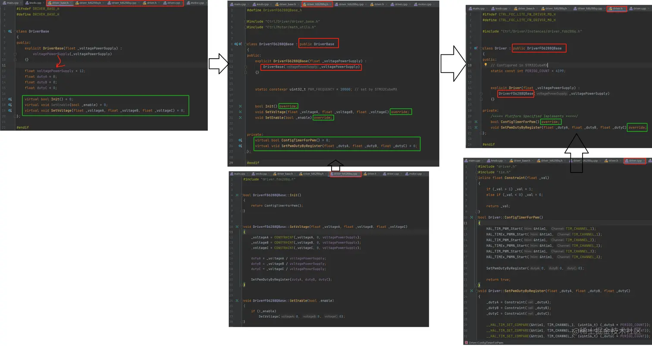Viewport: 652px width, 346px height.
Task: Open motor.cpp tab in the driver_base.h editor
Action: [196, 3]
